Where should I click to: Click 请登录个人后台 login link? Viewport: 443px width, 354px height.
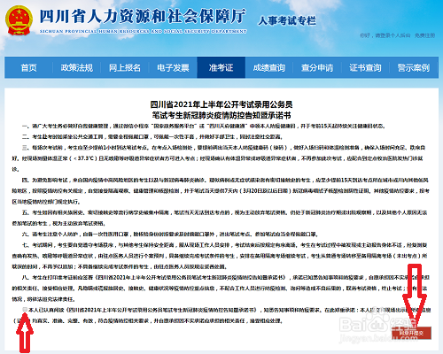392,35
